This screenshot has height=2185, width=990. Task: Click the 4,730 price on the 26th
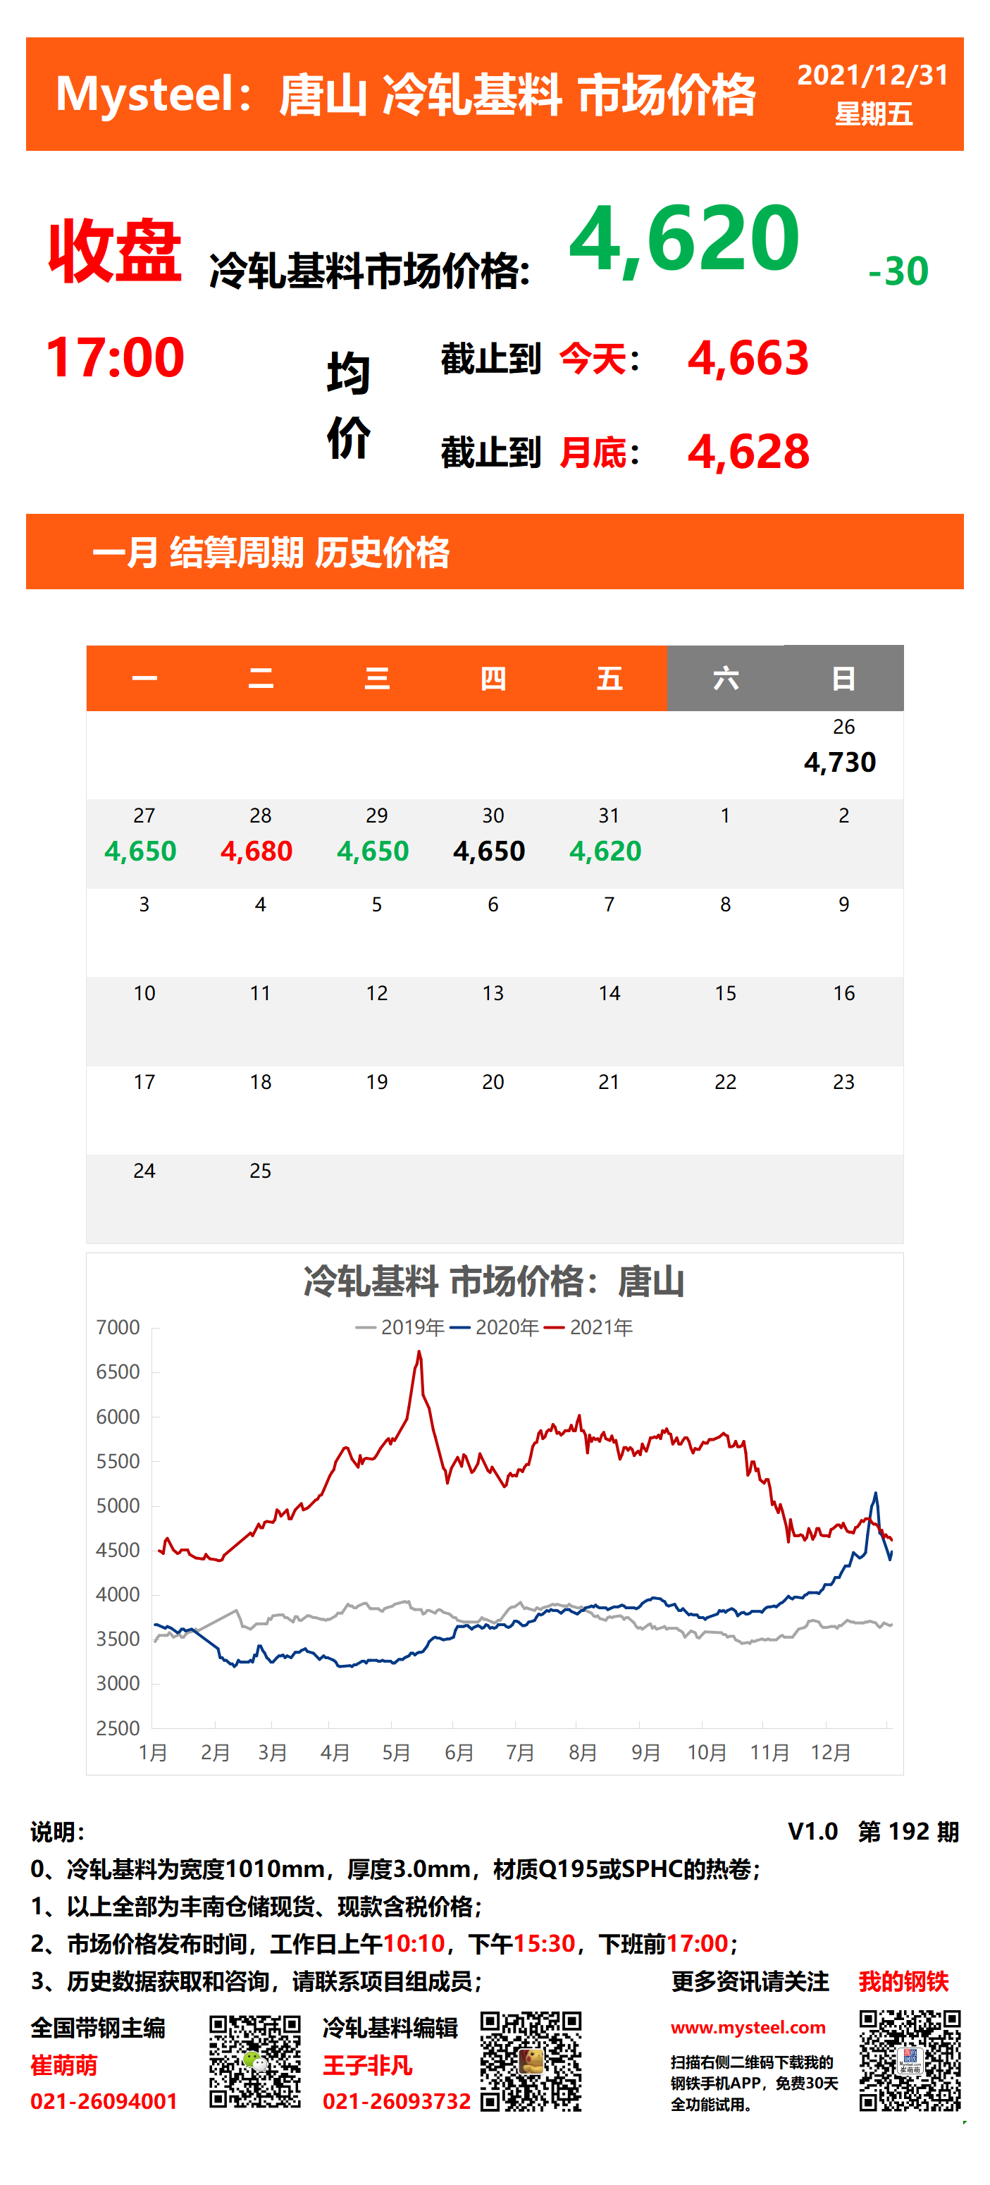point(840,763)
